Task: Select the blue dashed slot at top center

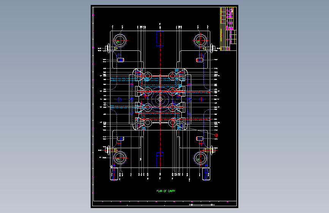Action: coord(160,39)
